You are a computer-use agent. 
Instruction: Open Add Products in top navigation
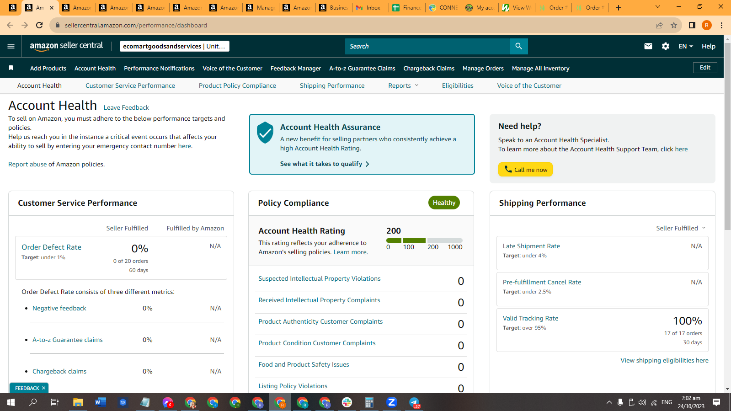48,68
